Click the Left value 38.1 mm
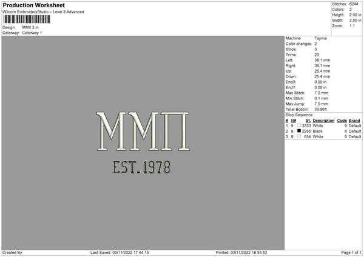The width and height of the screenshot is (364, 257). click(322, 60)
